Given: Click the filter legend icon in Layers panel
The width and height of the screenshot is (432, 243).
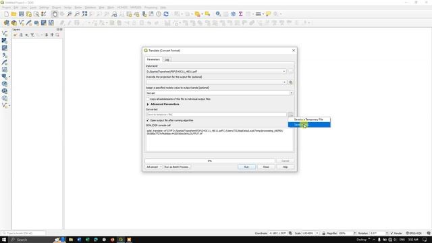Looking at the screenshot, I should coord(32,35).
